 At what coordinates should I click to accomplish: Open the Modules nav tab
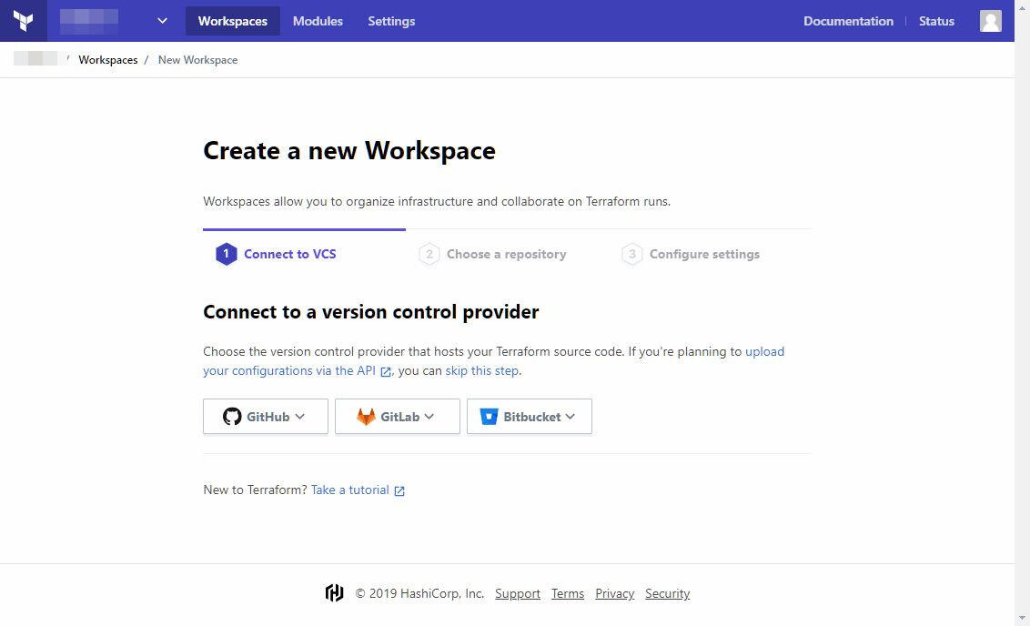[318, 21]
